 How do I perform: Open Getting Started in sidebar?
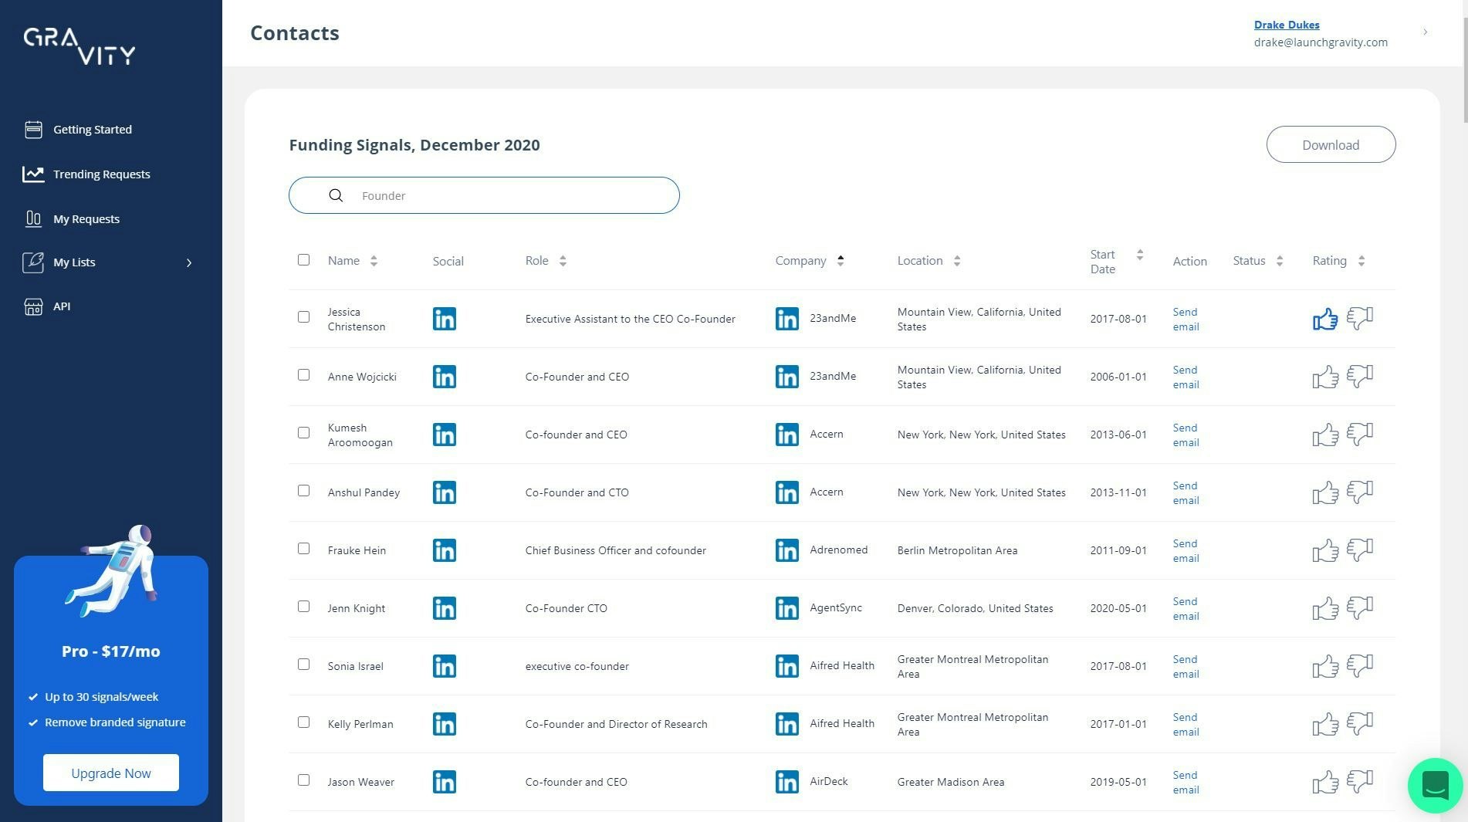pyautogui.click(x=93, y=130)
